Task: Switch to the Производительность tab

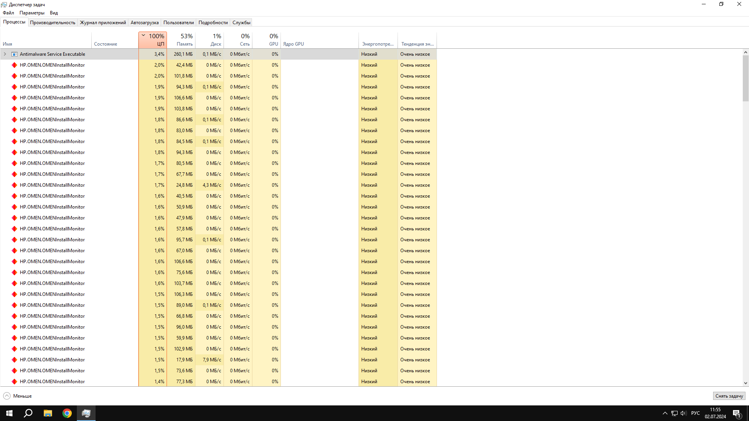Action: [x=52, y=22]
